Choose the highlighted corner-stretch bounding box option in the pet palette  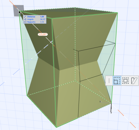[x=117, y=81]
